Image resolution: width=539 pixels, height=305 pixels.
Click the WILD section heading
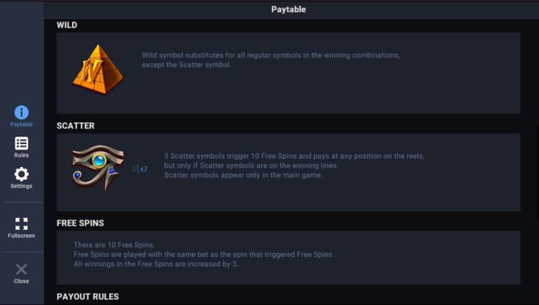point(67,25)
